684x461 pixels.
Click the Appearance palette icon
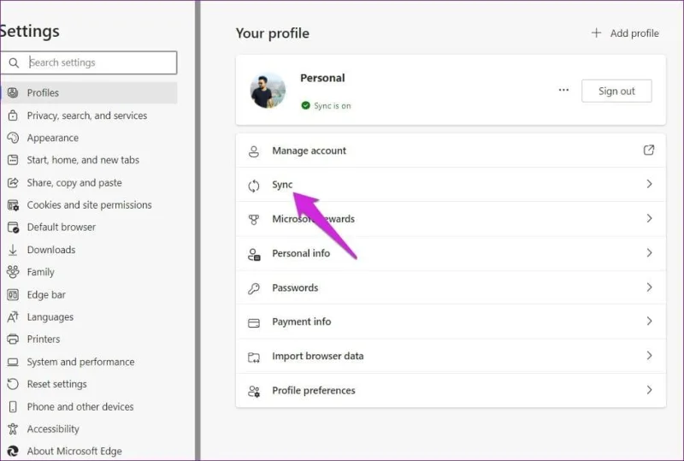pos(13,138)
